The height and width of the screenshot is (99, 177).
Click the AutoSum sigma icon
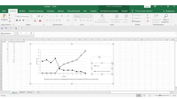tap(148, 15)
